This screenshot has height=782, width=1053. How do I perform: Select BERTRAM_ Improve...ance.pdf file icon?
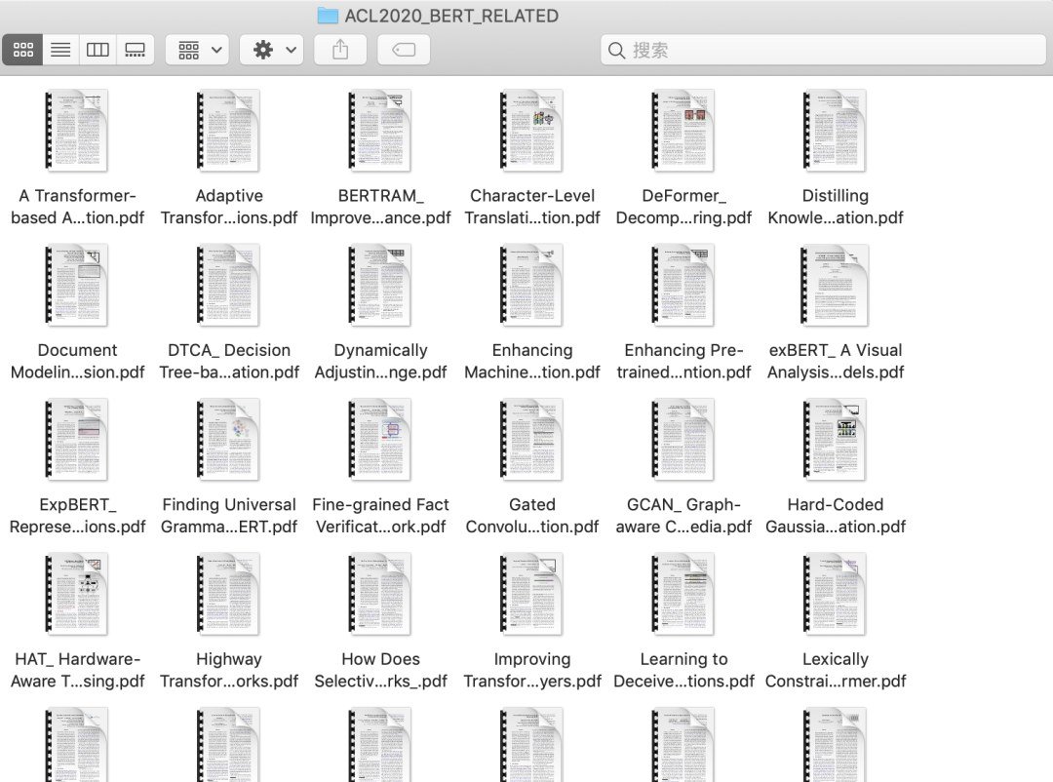[x=380, y=131]
